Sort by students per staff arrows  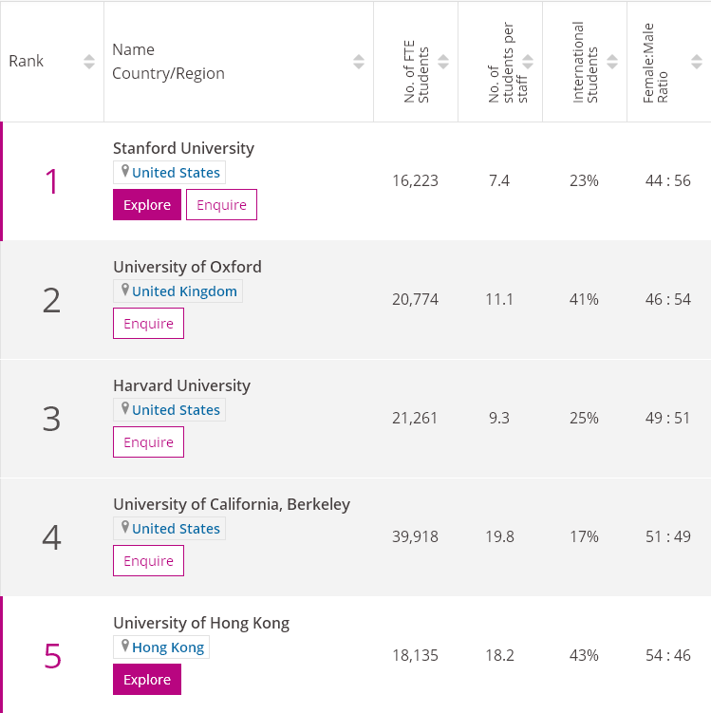point(528,62)
